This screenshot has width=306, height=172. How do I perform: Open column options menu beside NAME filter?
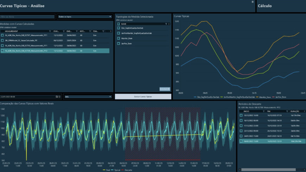pos(169,24)
